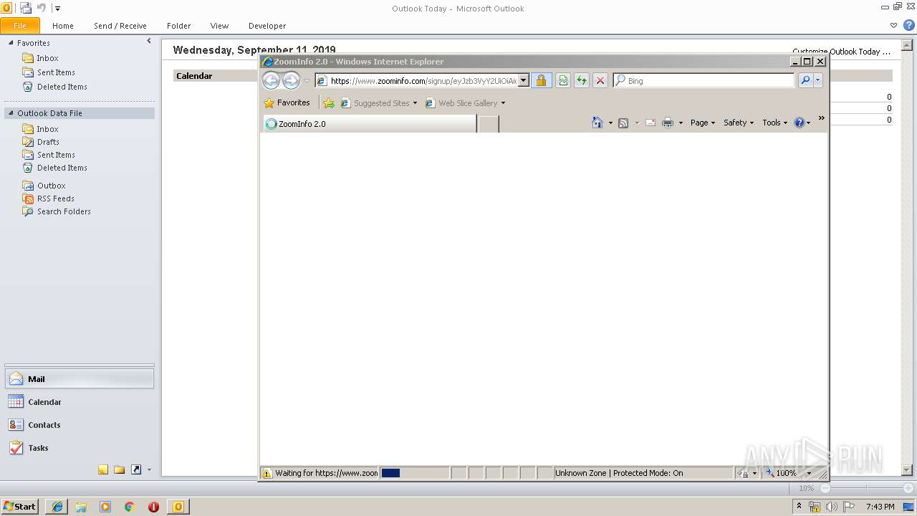Collapse the Outlook Data File tree
Image resolution: width=917 pixels, height=516 pixels.
coord(11,113)
